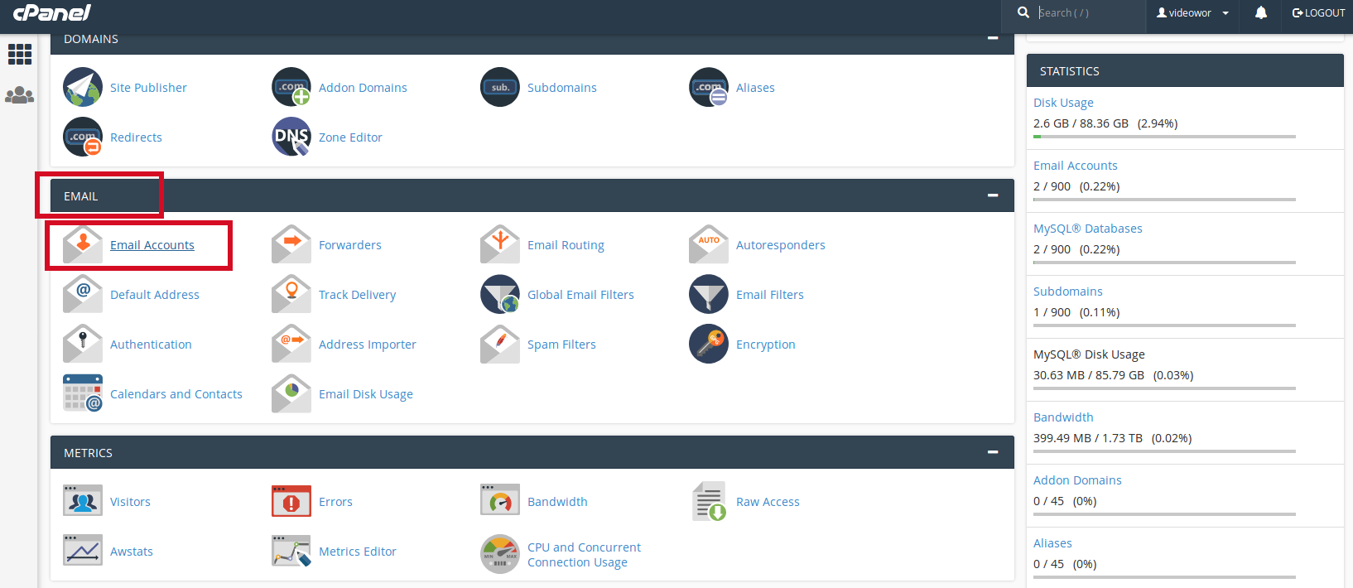Click the Visitors metrics icon
This screenshot has height=588, width=1353.
pos(83,501)
